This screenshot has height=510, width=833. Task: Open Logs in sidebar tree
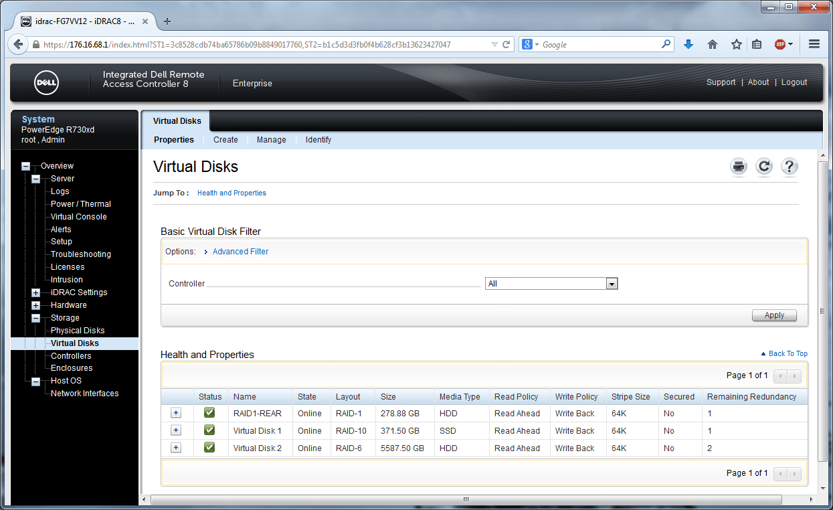tap(60, 191)
